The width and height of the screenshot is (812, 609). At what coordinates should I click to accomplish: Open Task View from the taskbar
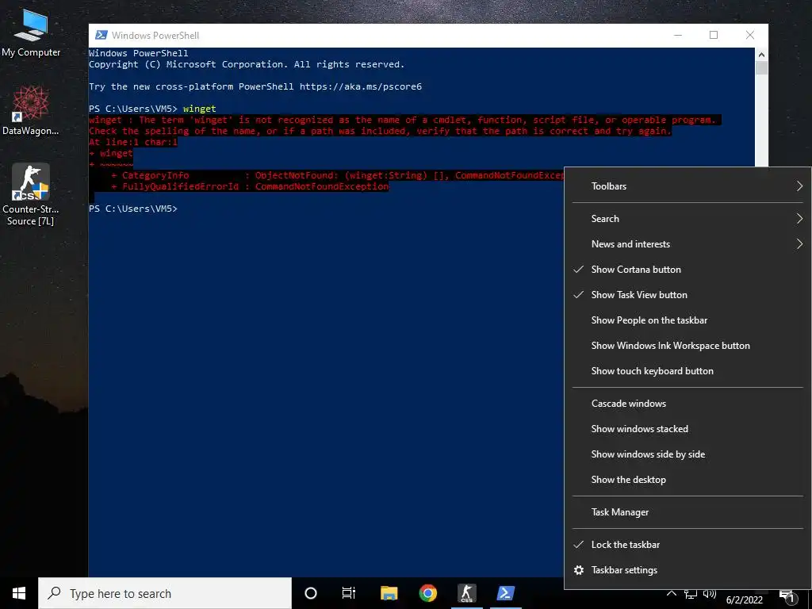tap(349, 593)
